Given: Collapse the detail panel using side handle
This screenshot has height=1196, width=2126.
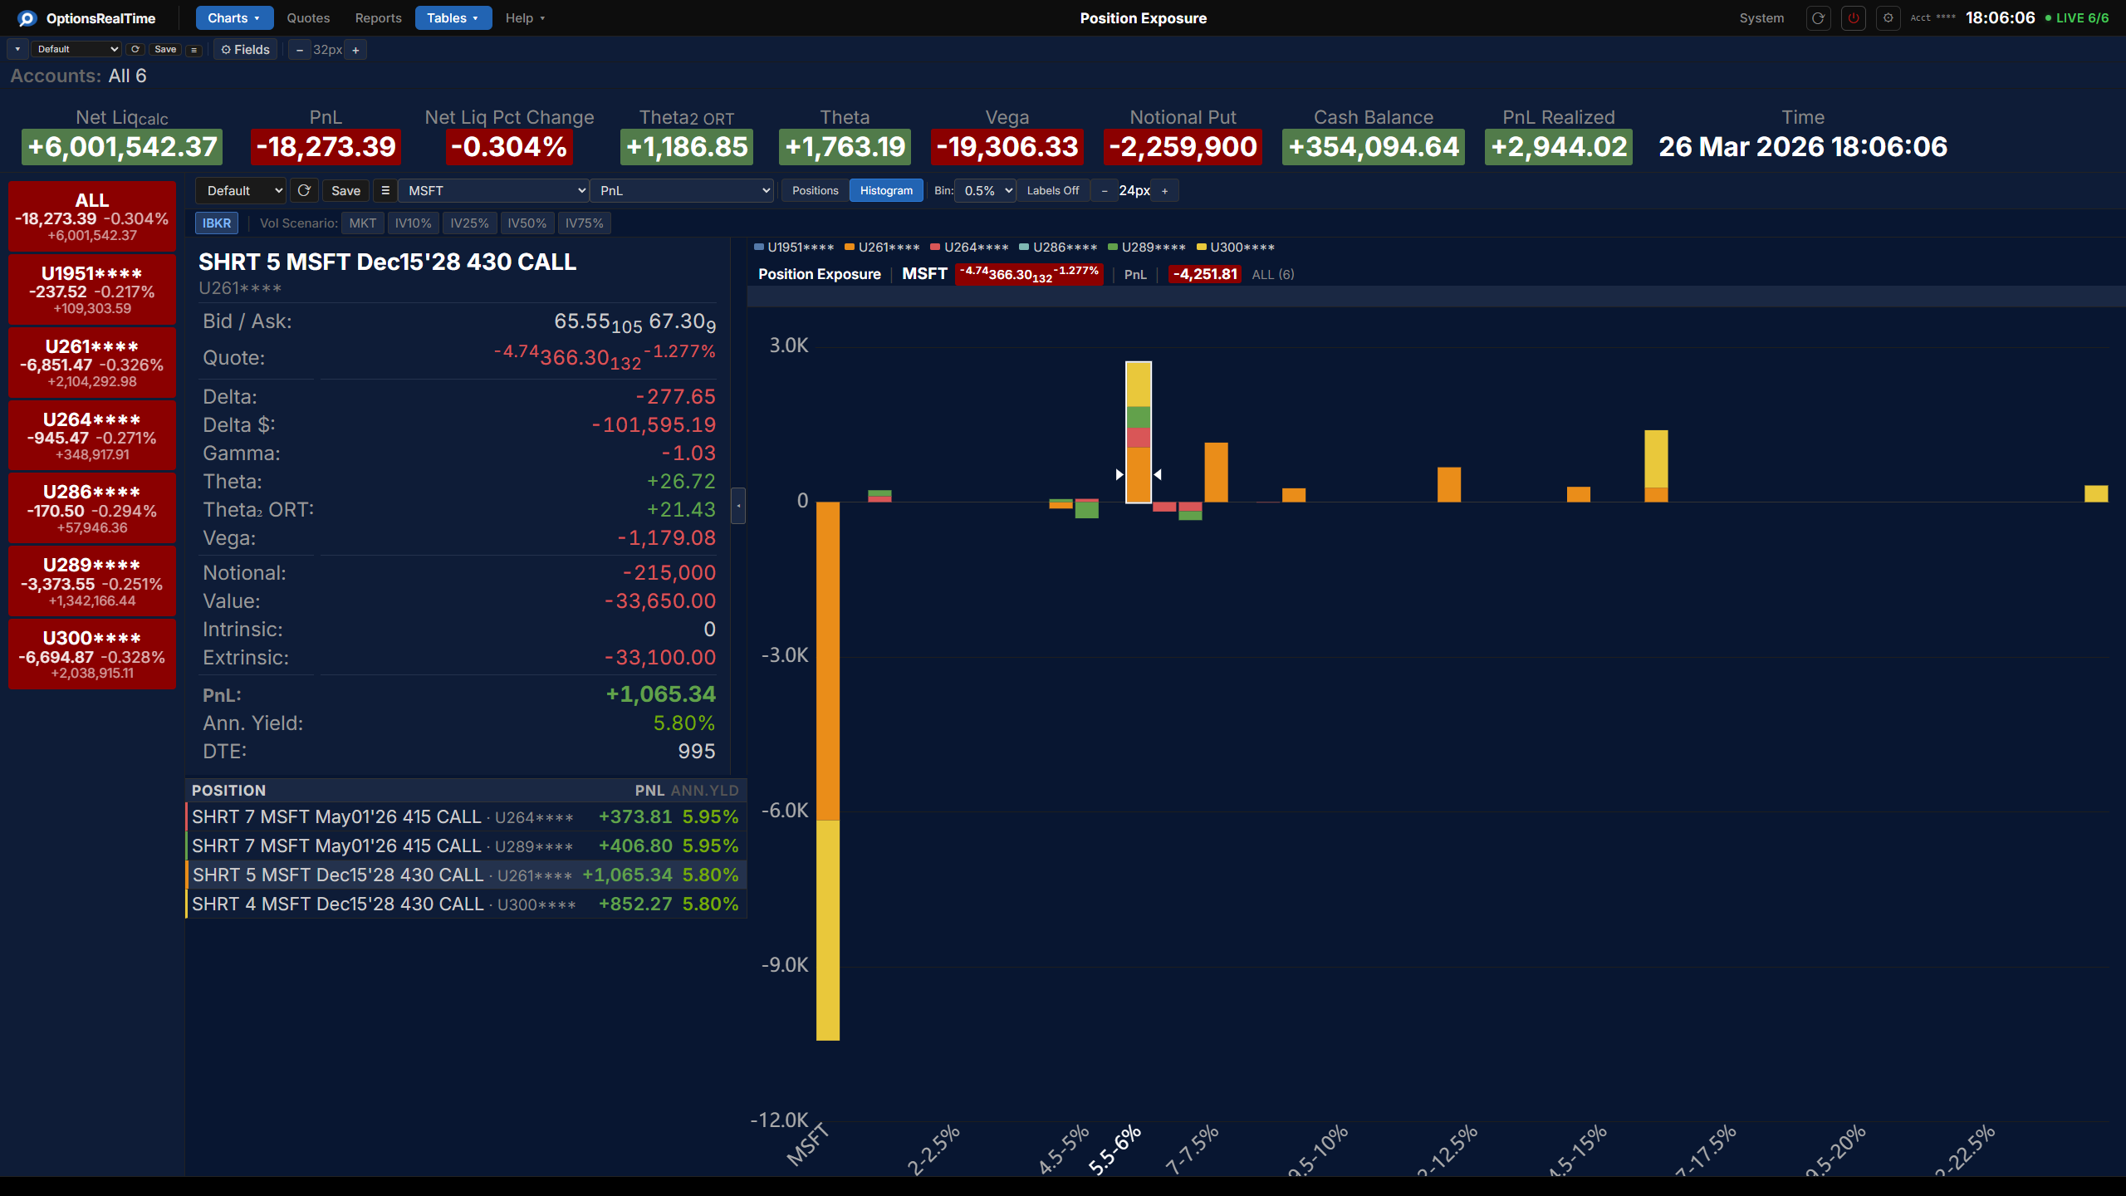Looking at the screenshot, I should pos(737,506).
